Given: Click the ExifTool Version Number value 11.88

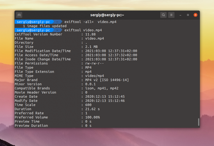Looking at the screenshot, I should click(x=90, y=34).
